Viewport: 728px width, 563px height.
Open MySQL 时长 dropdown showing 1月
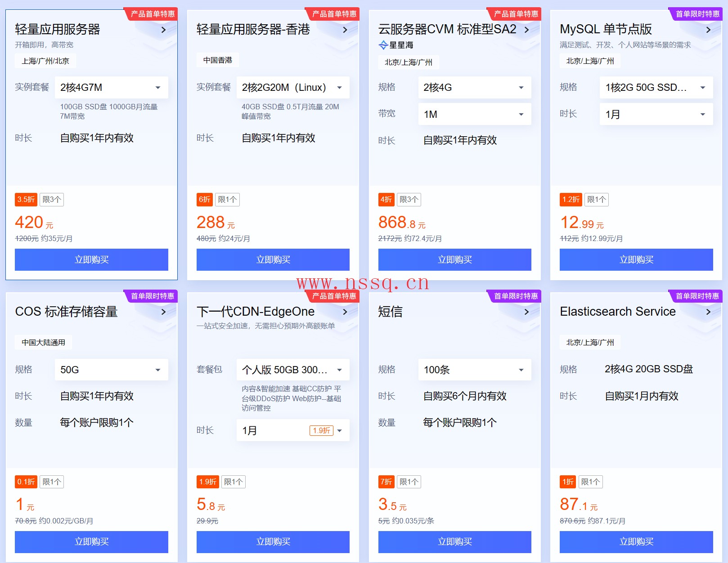click(656, 114)
